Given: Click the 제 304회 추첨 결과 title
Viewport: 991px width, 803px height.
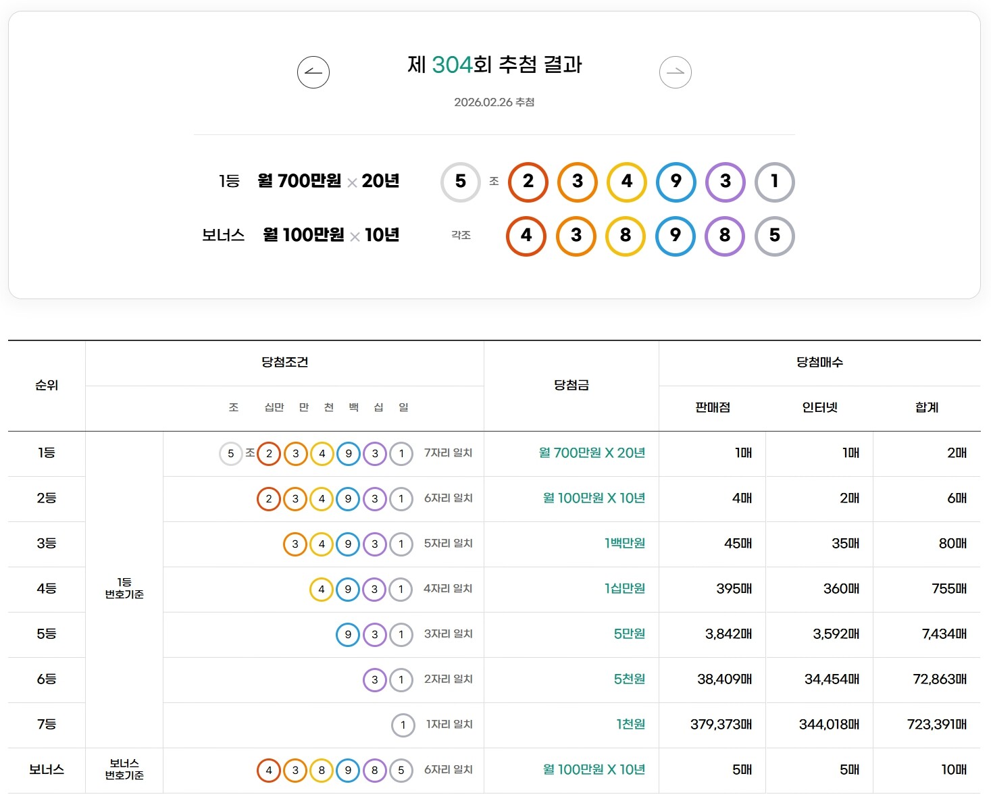Looking at the screenshot, I should [494, 66].
